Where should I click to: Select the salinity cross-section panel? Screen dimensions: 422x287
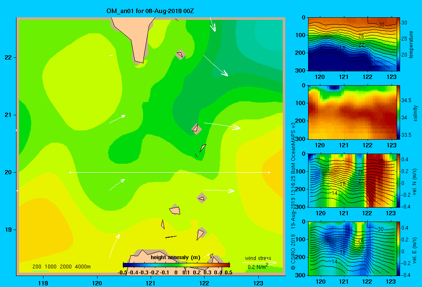tap(352, 112)
